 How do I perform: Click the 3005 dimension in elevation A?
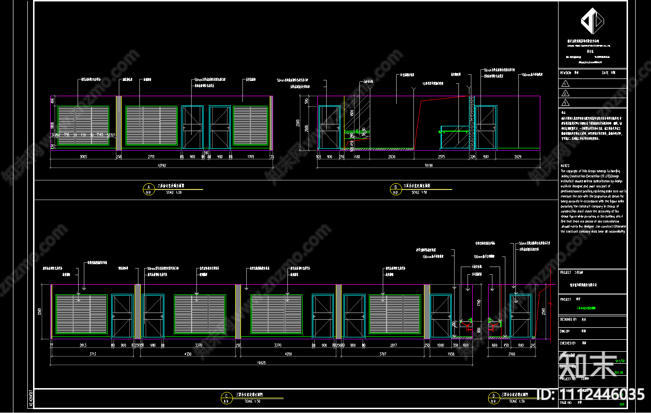pos(83,156)
